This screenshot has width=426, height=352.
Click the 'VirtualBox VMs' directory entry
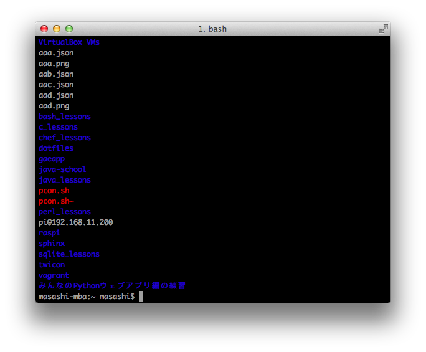point(69,42)
